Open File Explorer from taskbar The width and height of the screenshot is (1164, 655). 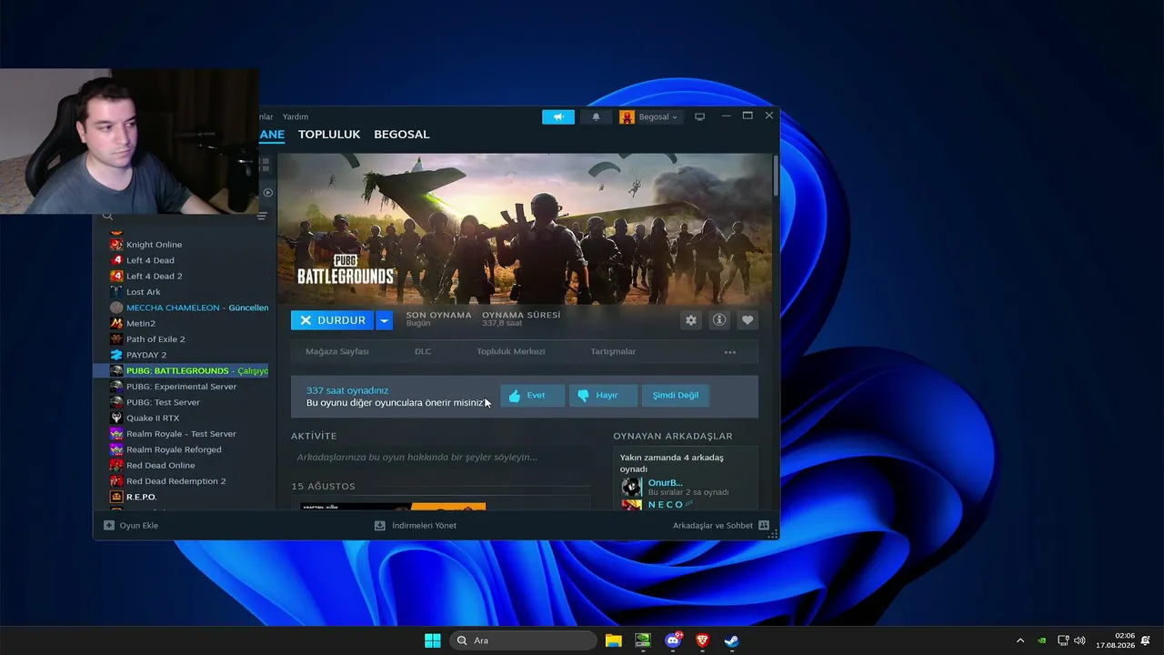click(x=614, y=640)
